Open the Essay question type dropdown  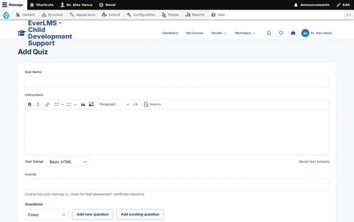[x=47, y=214]
